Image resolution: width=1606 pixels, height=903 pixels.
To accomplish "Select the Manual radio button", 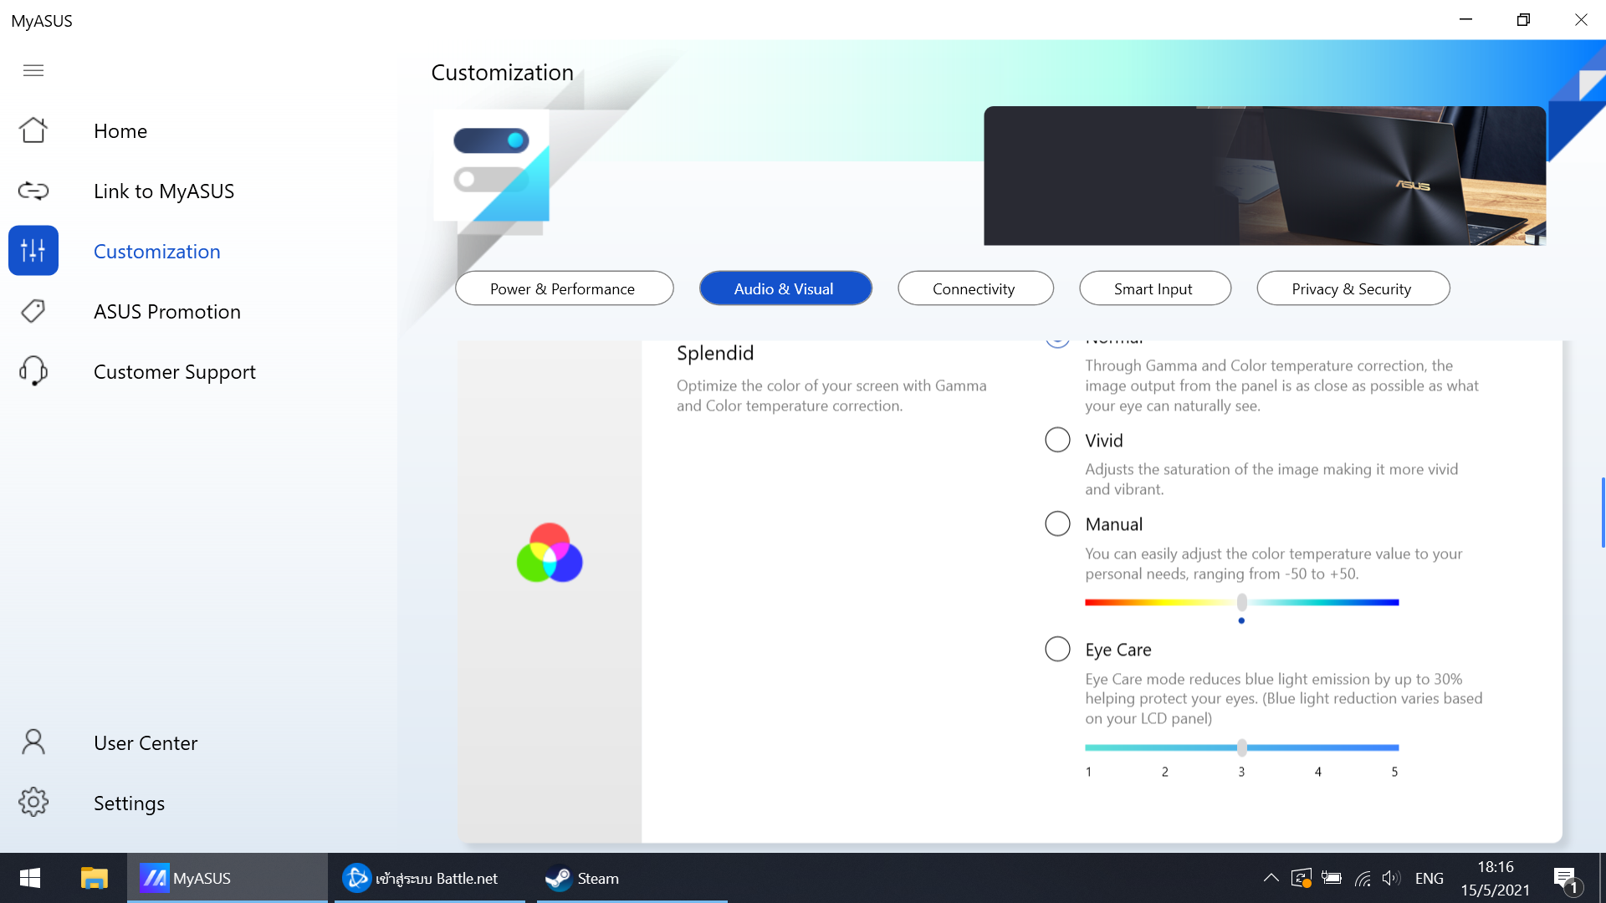I will tap(1057, 523).
